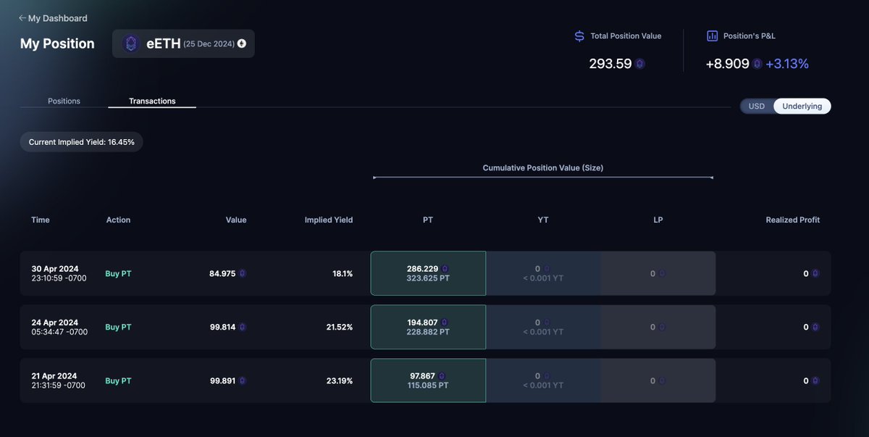Click the Current Implied Yield 16.45% badge

pos(82,142)
